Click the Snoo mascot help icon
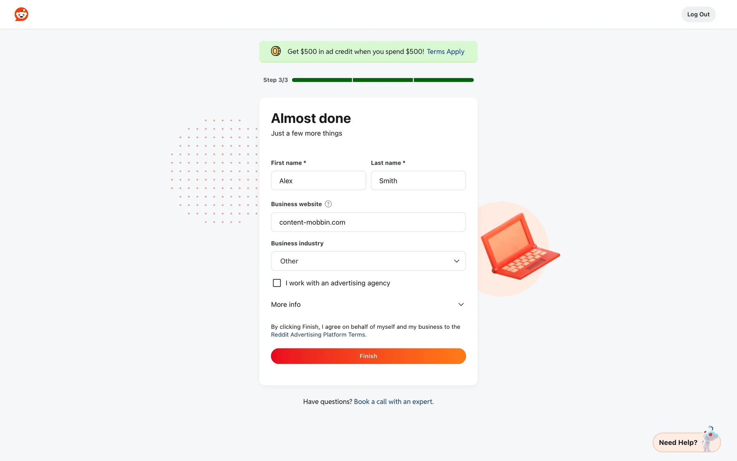The image size is (737, 461). 710,437
